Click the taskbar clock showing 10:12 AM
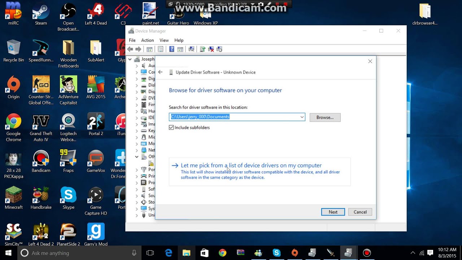 (x=448, y=253)
